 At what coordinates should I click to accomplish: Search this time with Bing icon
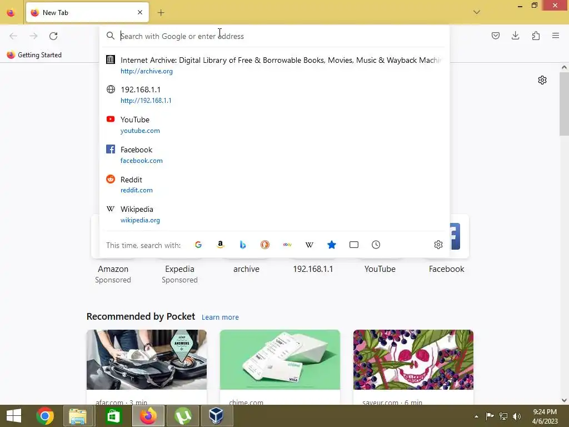243,245
